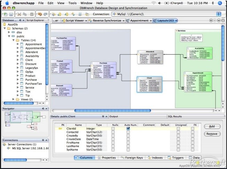Collapse the public schema node
227x169 pixels.
(x=9, y=36)
